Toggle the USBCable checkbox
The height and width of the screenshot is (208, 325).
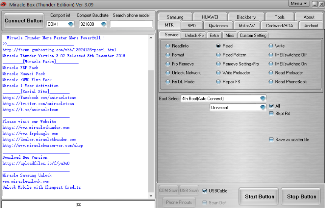point(204,191)
